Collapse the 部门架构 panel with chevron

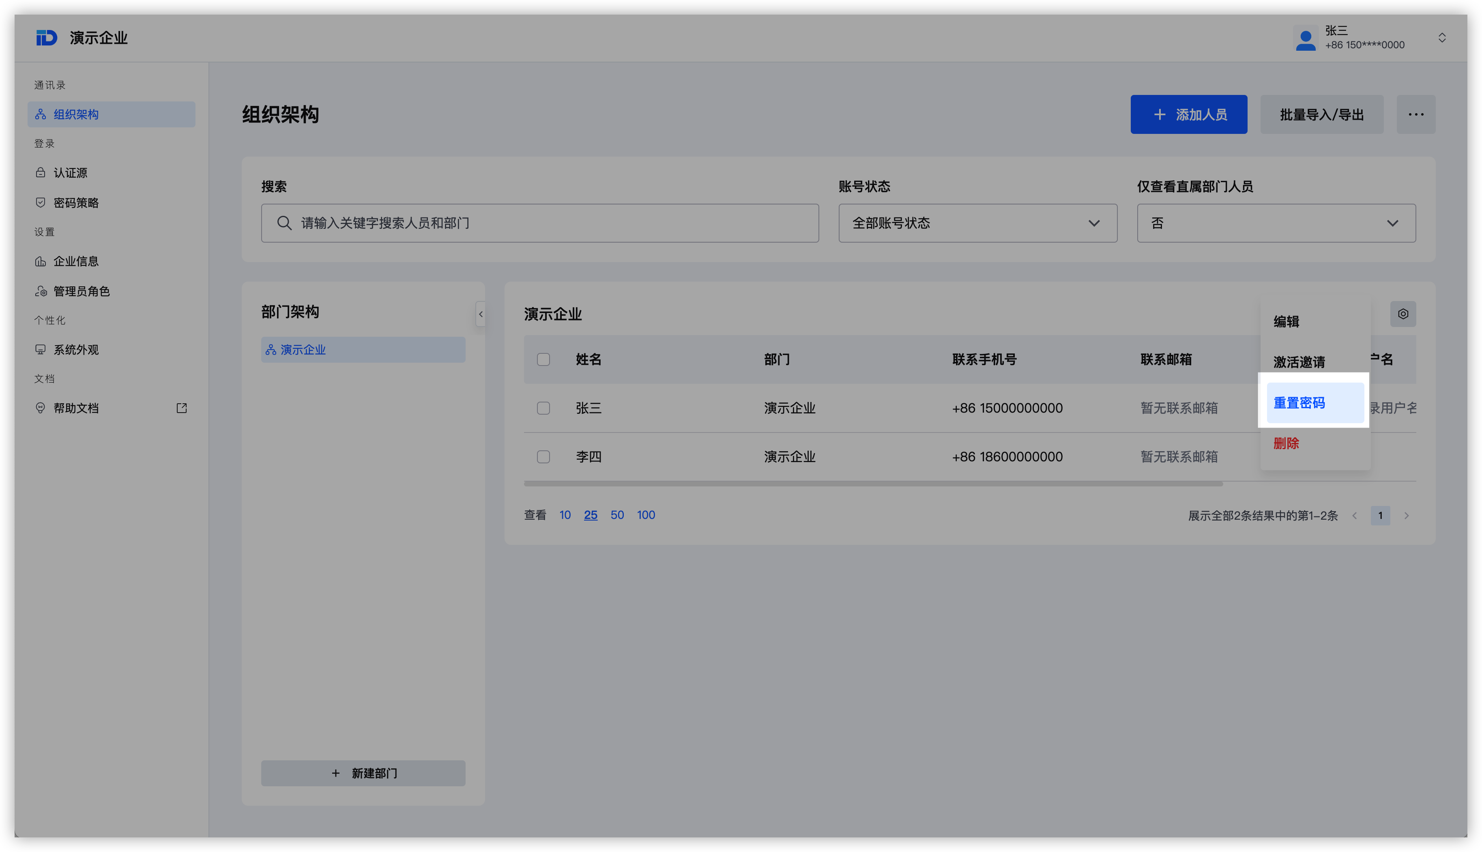pyautogui.click(x=481, y=314)
